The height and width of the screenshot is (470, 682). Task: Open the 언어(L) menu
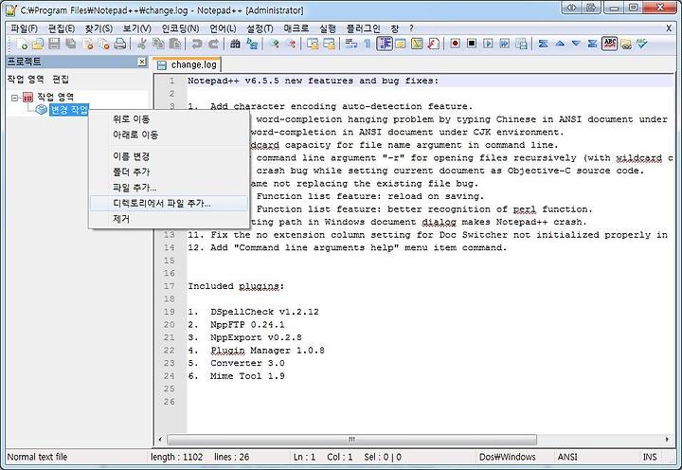point(223,28)
